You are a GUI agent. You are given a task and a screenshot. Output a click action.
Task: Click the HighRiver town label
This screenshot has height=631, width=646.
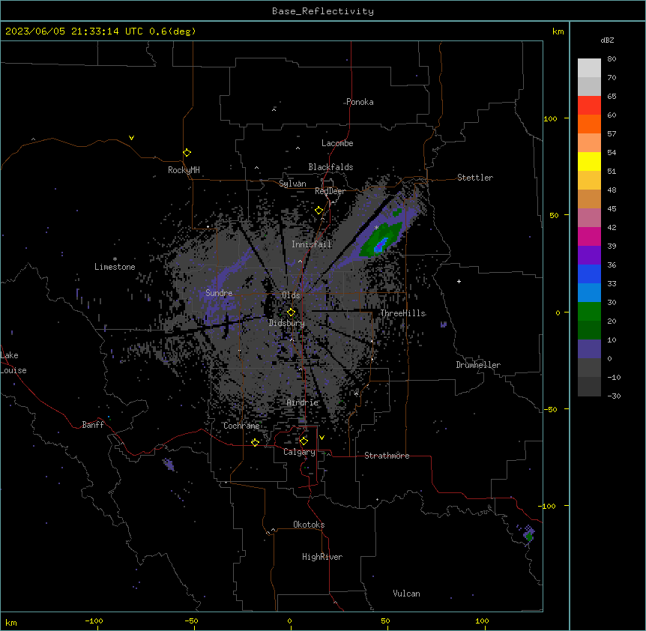pos(322,557)
